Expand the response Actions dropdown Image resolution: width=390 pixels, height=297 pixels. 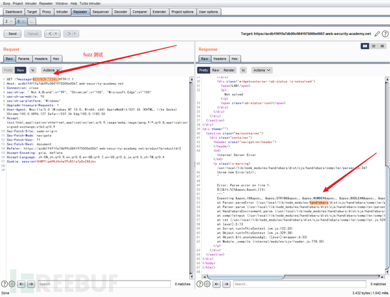(261, 70)
